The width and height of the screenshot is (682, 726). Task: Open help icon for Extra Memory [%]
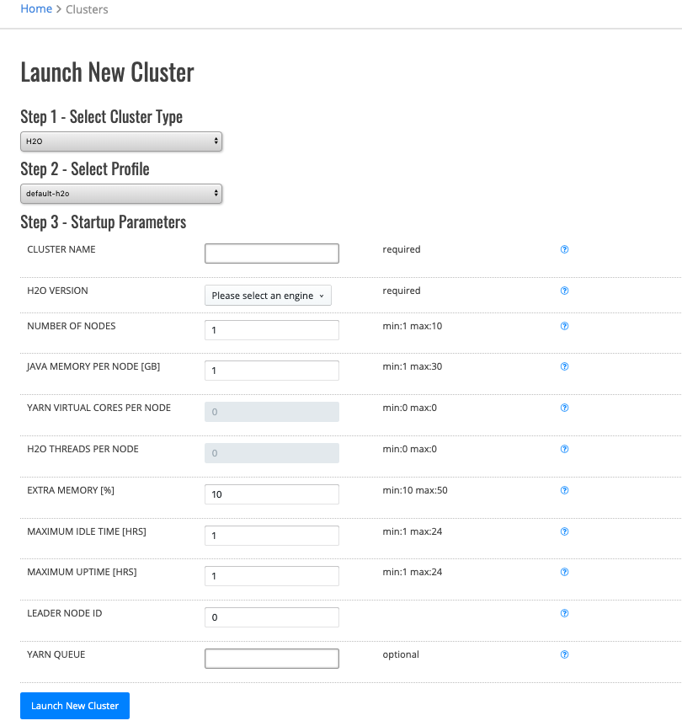(564, 490)
